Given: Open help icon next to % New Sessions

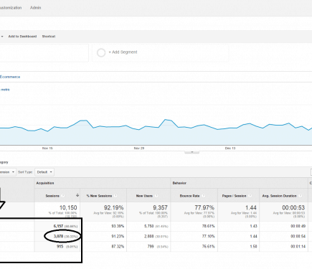Looking at the screenshot, I should click(115, 196).
